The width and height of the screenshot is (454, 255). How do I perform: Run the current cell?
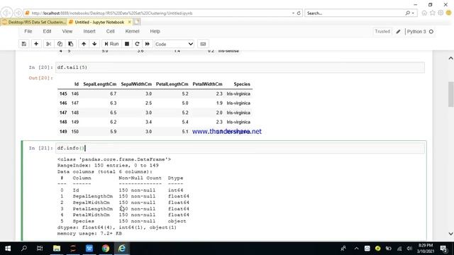111,44
